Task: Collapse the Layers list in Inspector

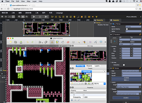Action: pos(111,82)
